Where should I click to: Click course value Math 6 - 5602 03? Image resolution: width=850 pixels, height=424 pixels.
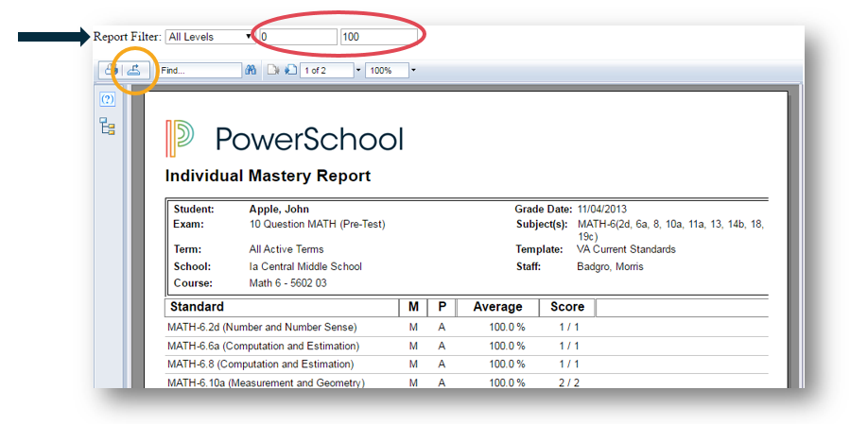(x=287, y=283)
